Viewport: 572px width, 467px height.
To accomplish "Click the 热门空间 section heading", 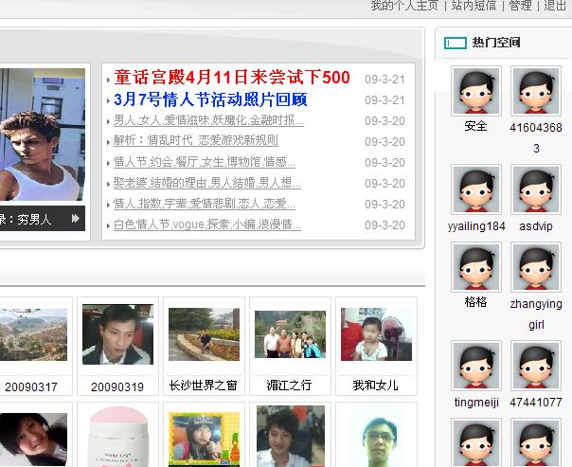I will click(x=496, y=43).
